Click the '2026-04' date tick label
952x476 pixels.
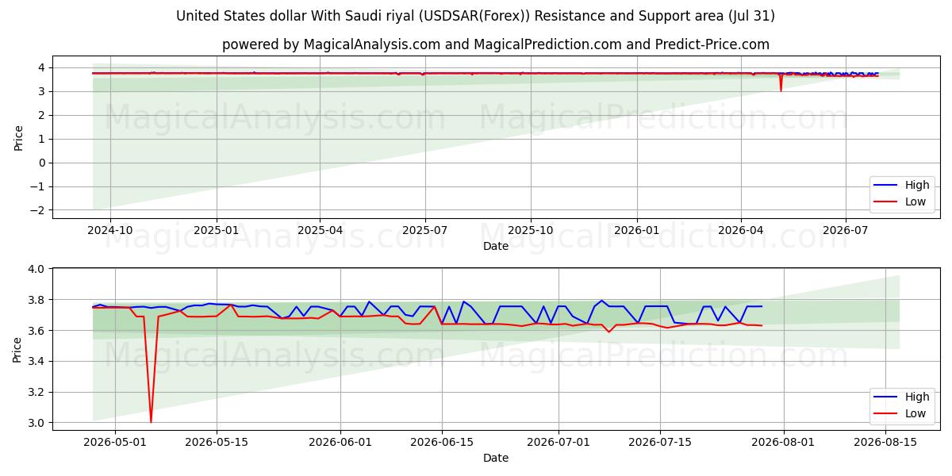[741, 230]
